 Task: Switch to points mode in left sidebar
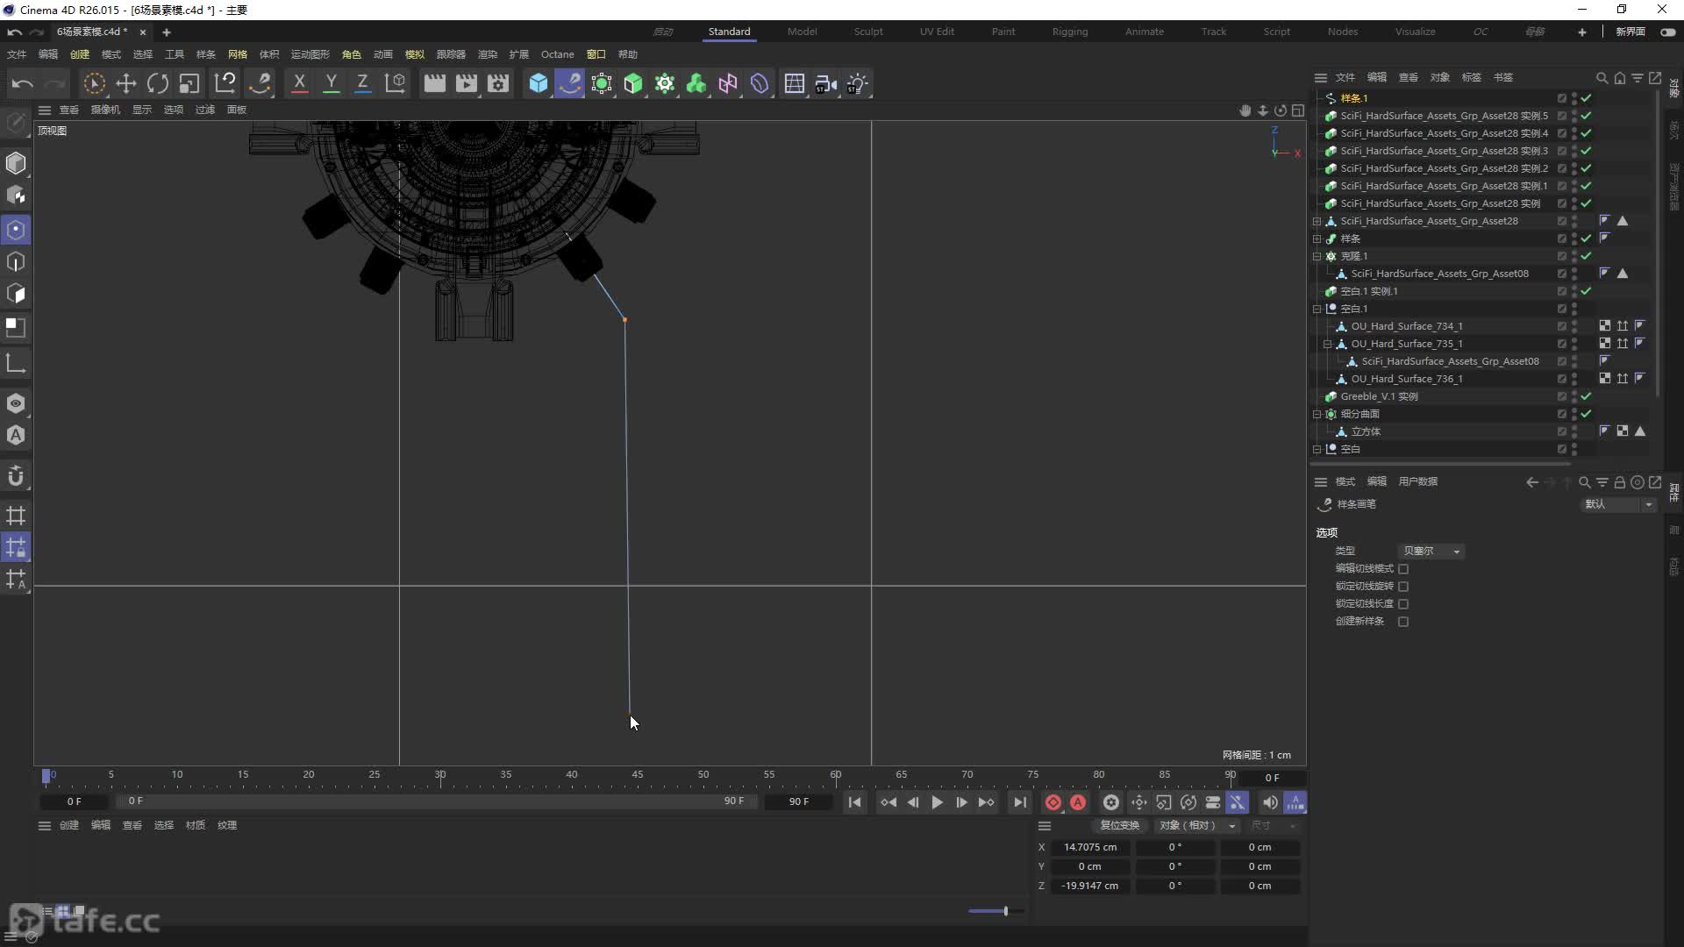click(x=16, y=230)
